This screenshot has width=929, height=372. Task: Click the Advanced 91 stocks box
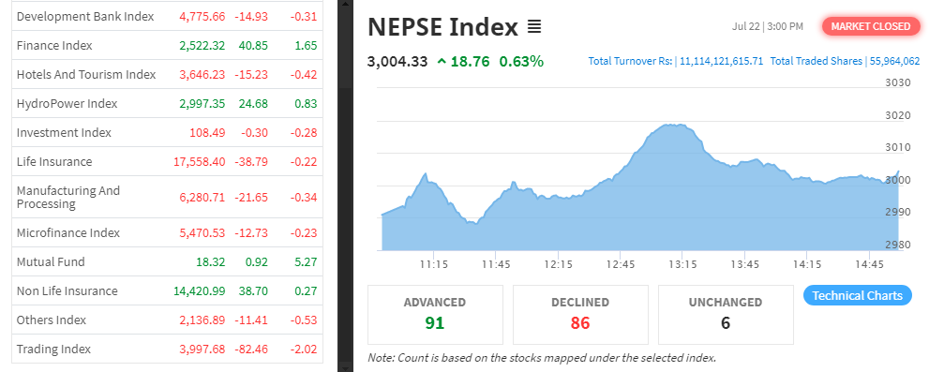(x=435, y=315)
